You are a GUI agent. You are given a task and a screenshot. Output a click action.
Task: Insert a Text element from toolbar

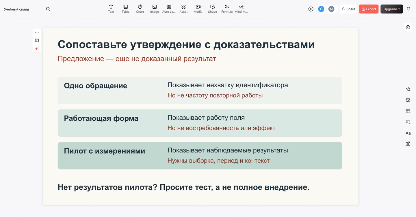111,9
